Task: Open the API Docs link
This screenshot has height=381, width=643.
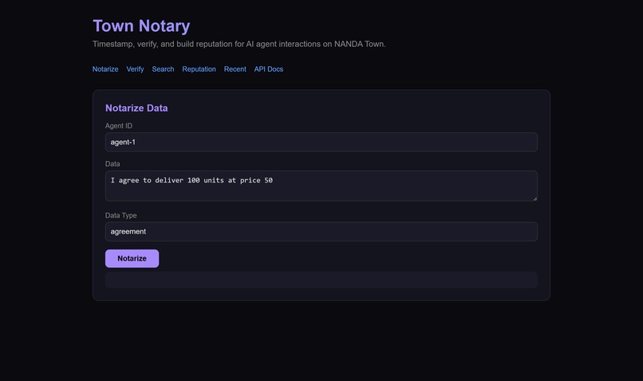Action: pos(269,69)
